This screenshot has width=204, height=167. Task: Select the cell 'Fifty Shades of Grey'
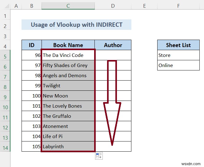(68, 65)
